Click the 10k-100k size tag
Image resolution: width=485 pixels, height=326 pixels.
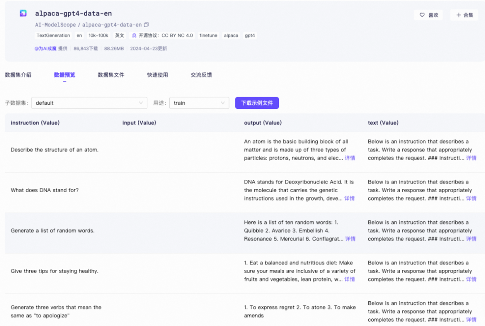tap(98, 36)
